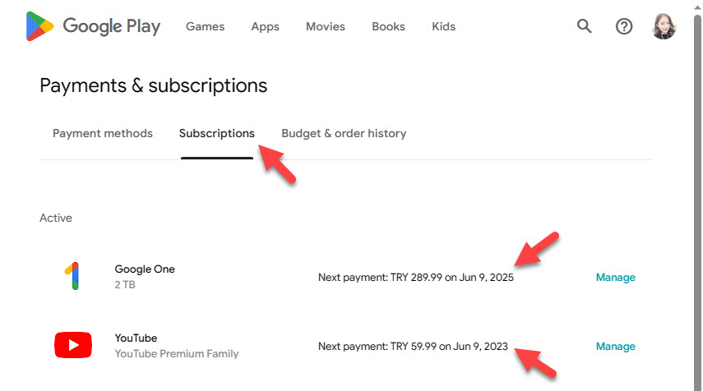703x391 pixels.
Task: Open the Apps section
Action: [265, 26]
